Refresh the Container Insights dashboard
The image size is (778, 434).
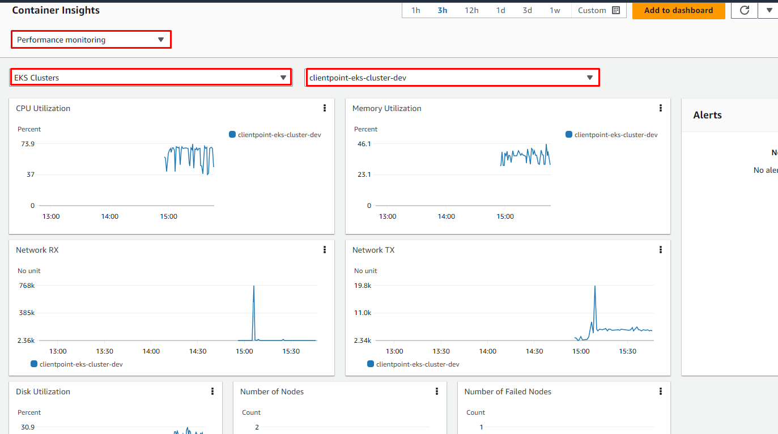point(744,10)
